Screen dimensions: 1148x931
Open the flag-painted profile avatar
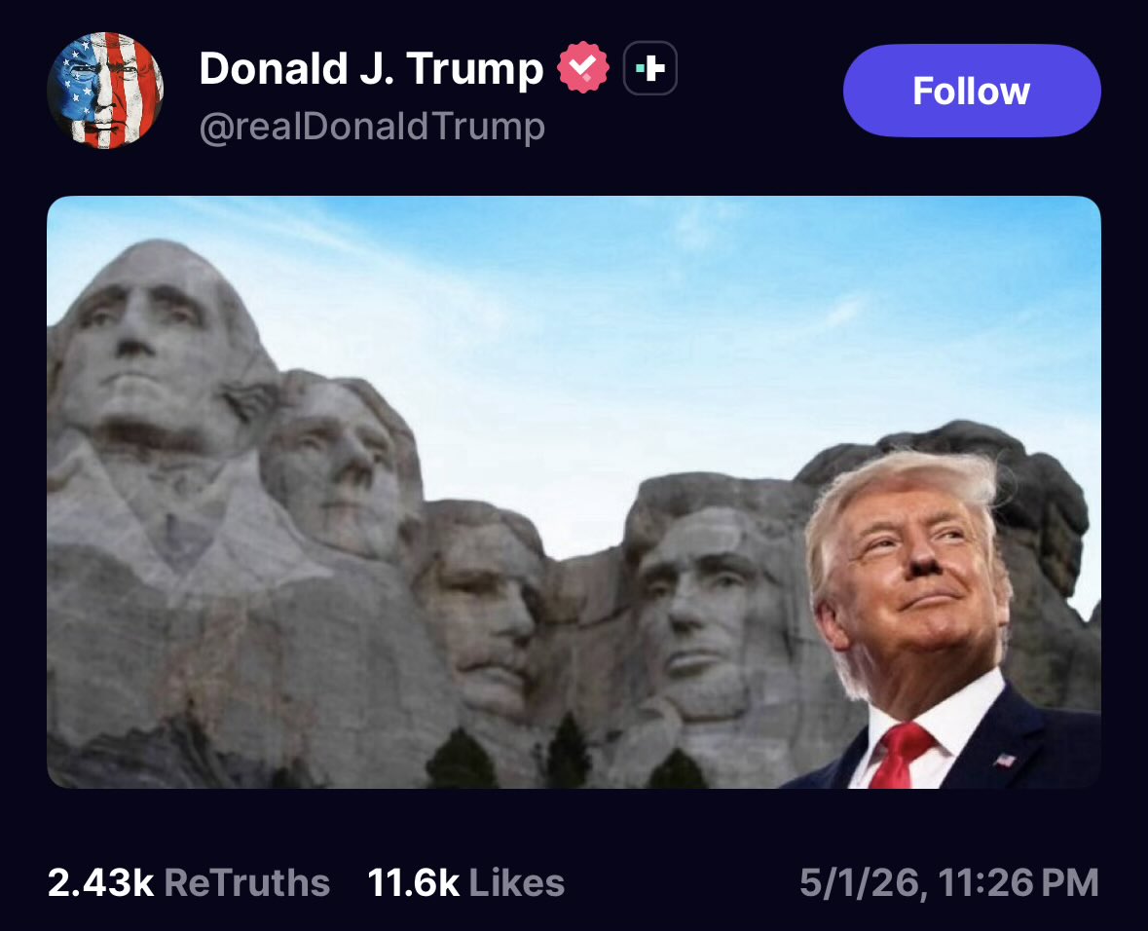point(105,91)
